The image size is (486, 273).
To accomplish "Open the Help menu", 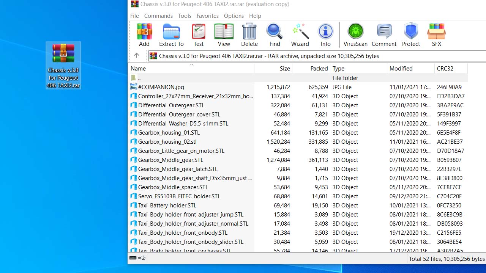I will 255,16.
